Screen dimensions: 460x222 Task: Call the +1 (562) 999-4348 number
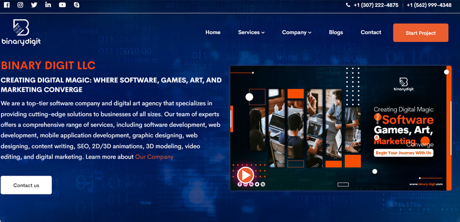coord(429,5)
